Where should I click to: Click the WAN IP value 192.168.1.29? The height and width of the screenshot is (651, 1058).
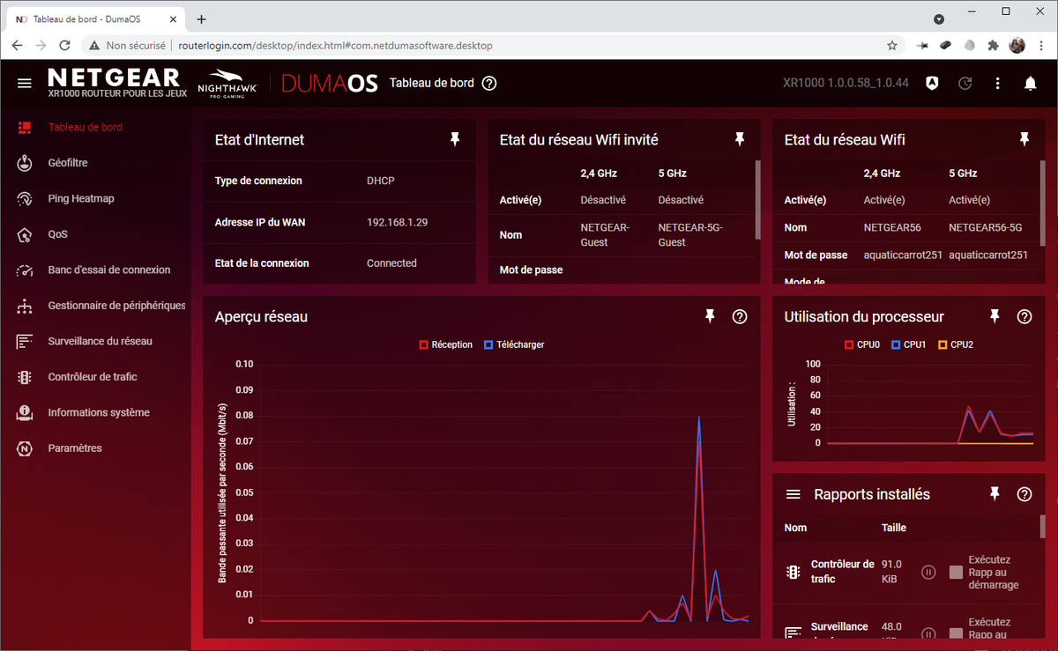tap(398, 222)
